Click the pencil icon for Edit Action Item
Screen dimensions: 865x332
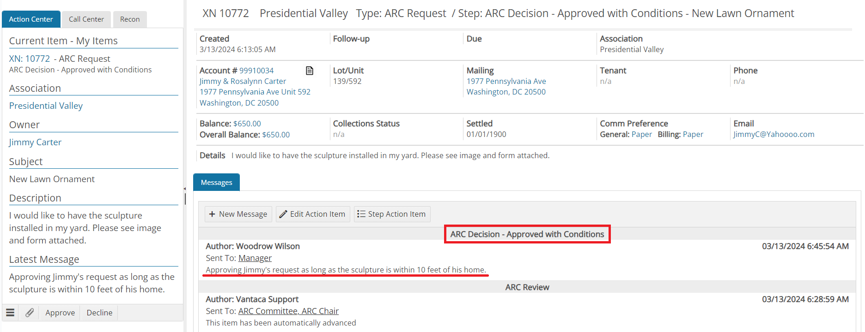[x=283, y=214]
